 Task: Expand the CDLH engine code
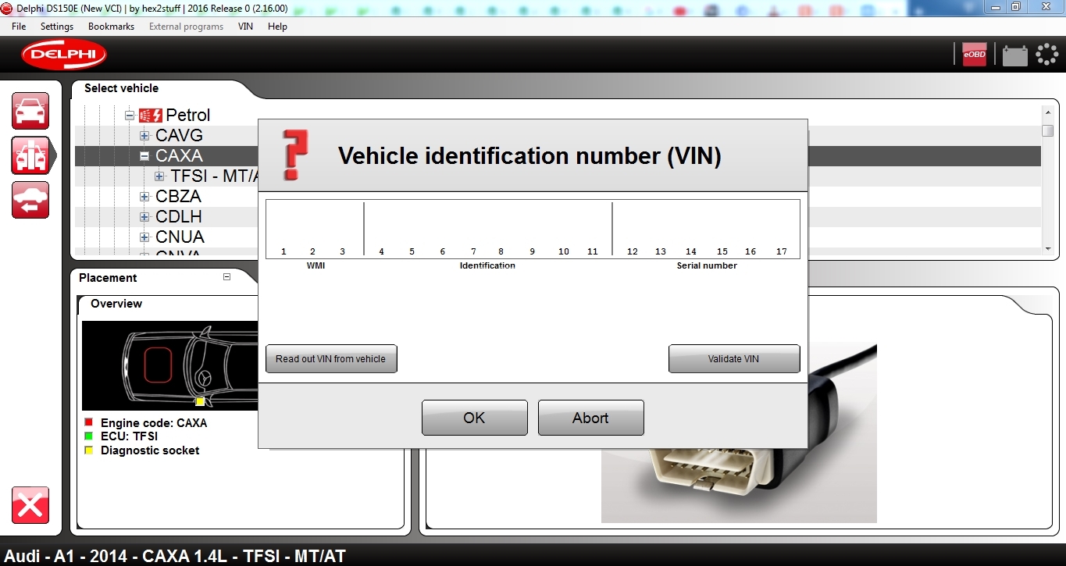(x=144, y=217)
